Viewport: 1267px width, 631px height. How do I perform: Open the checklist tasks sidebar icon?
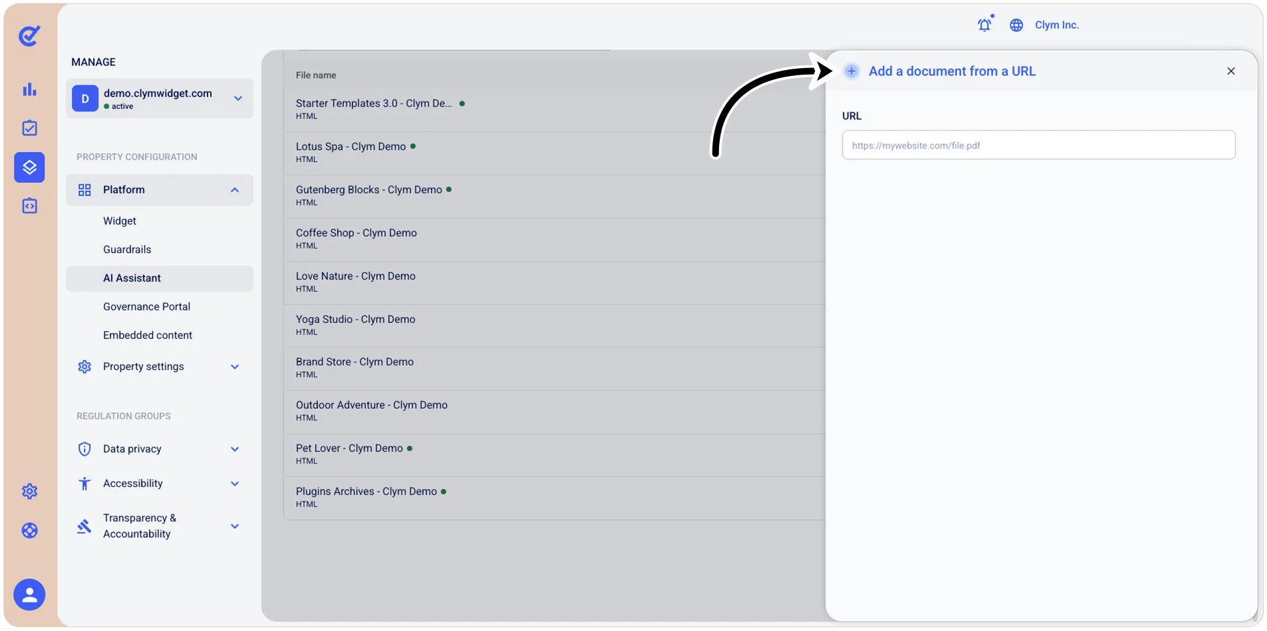(x=30, y=128)
